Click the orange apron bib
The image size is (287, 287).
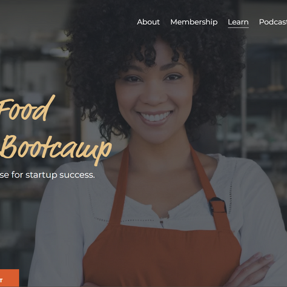pyautogui.click(x=162, y=256)
